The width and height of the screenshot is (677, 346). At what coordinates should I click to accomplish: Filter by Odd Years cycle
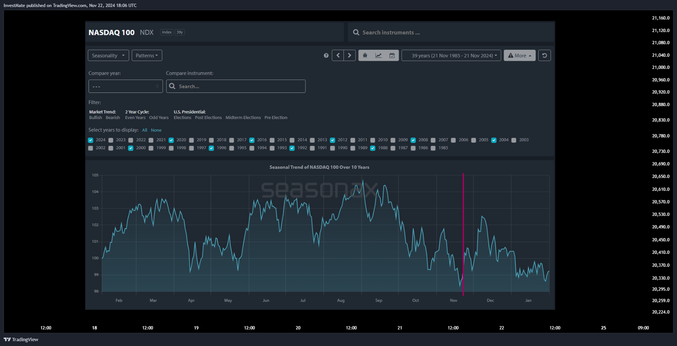pos(159,118)
